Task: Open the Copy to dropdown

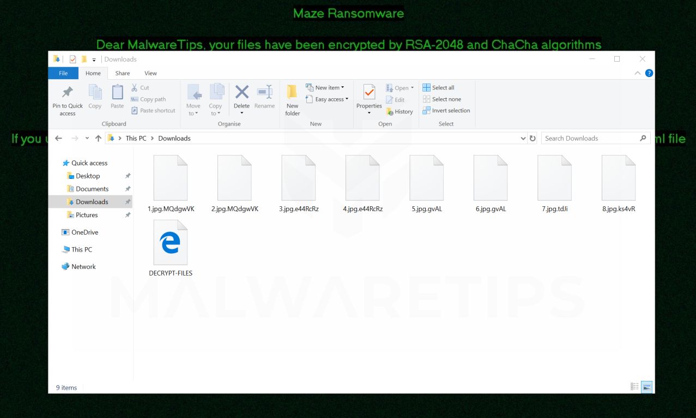Action: 216,100
